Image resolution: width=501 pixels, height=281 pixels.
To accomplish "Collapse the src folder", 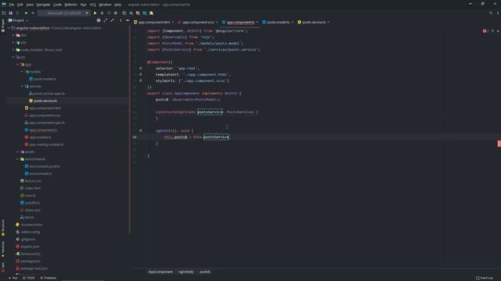I will click(x=13, y=57).
